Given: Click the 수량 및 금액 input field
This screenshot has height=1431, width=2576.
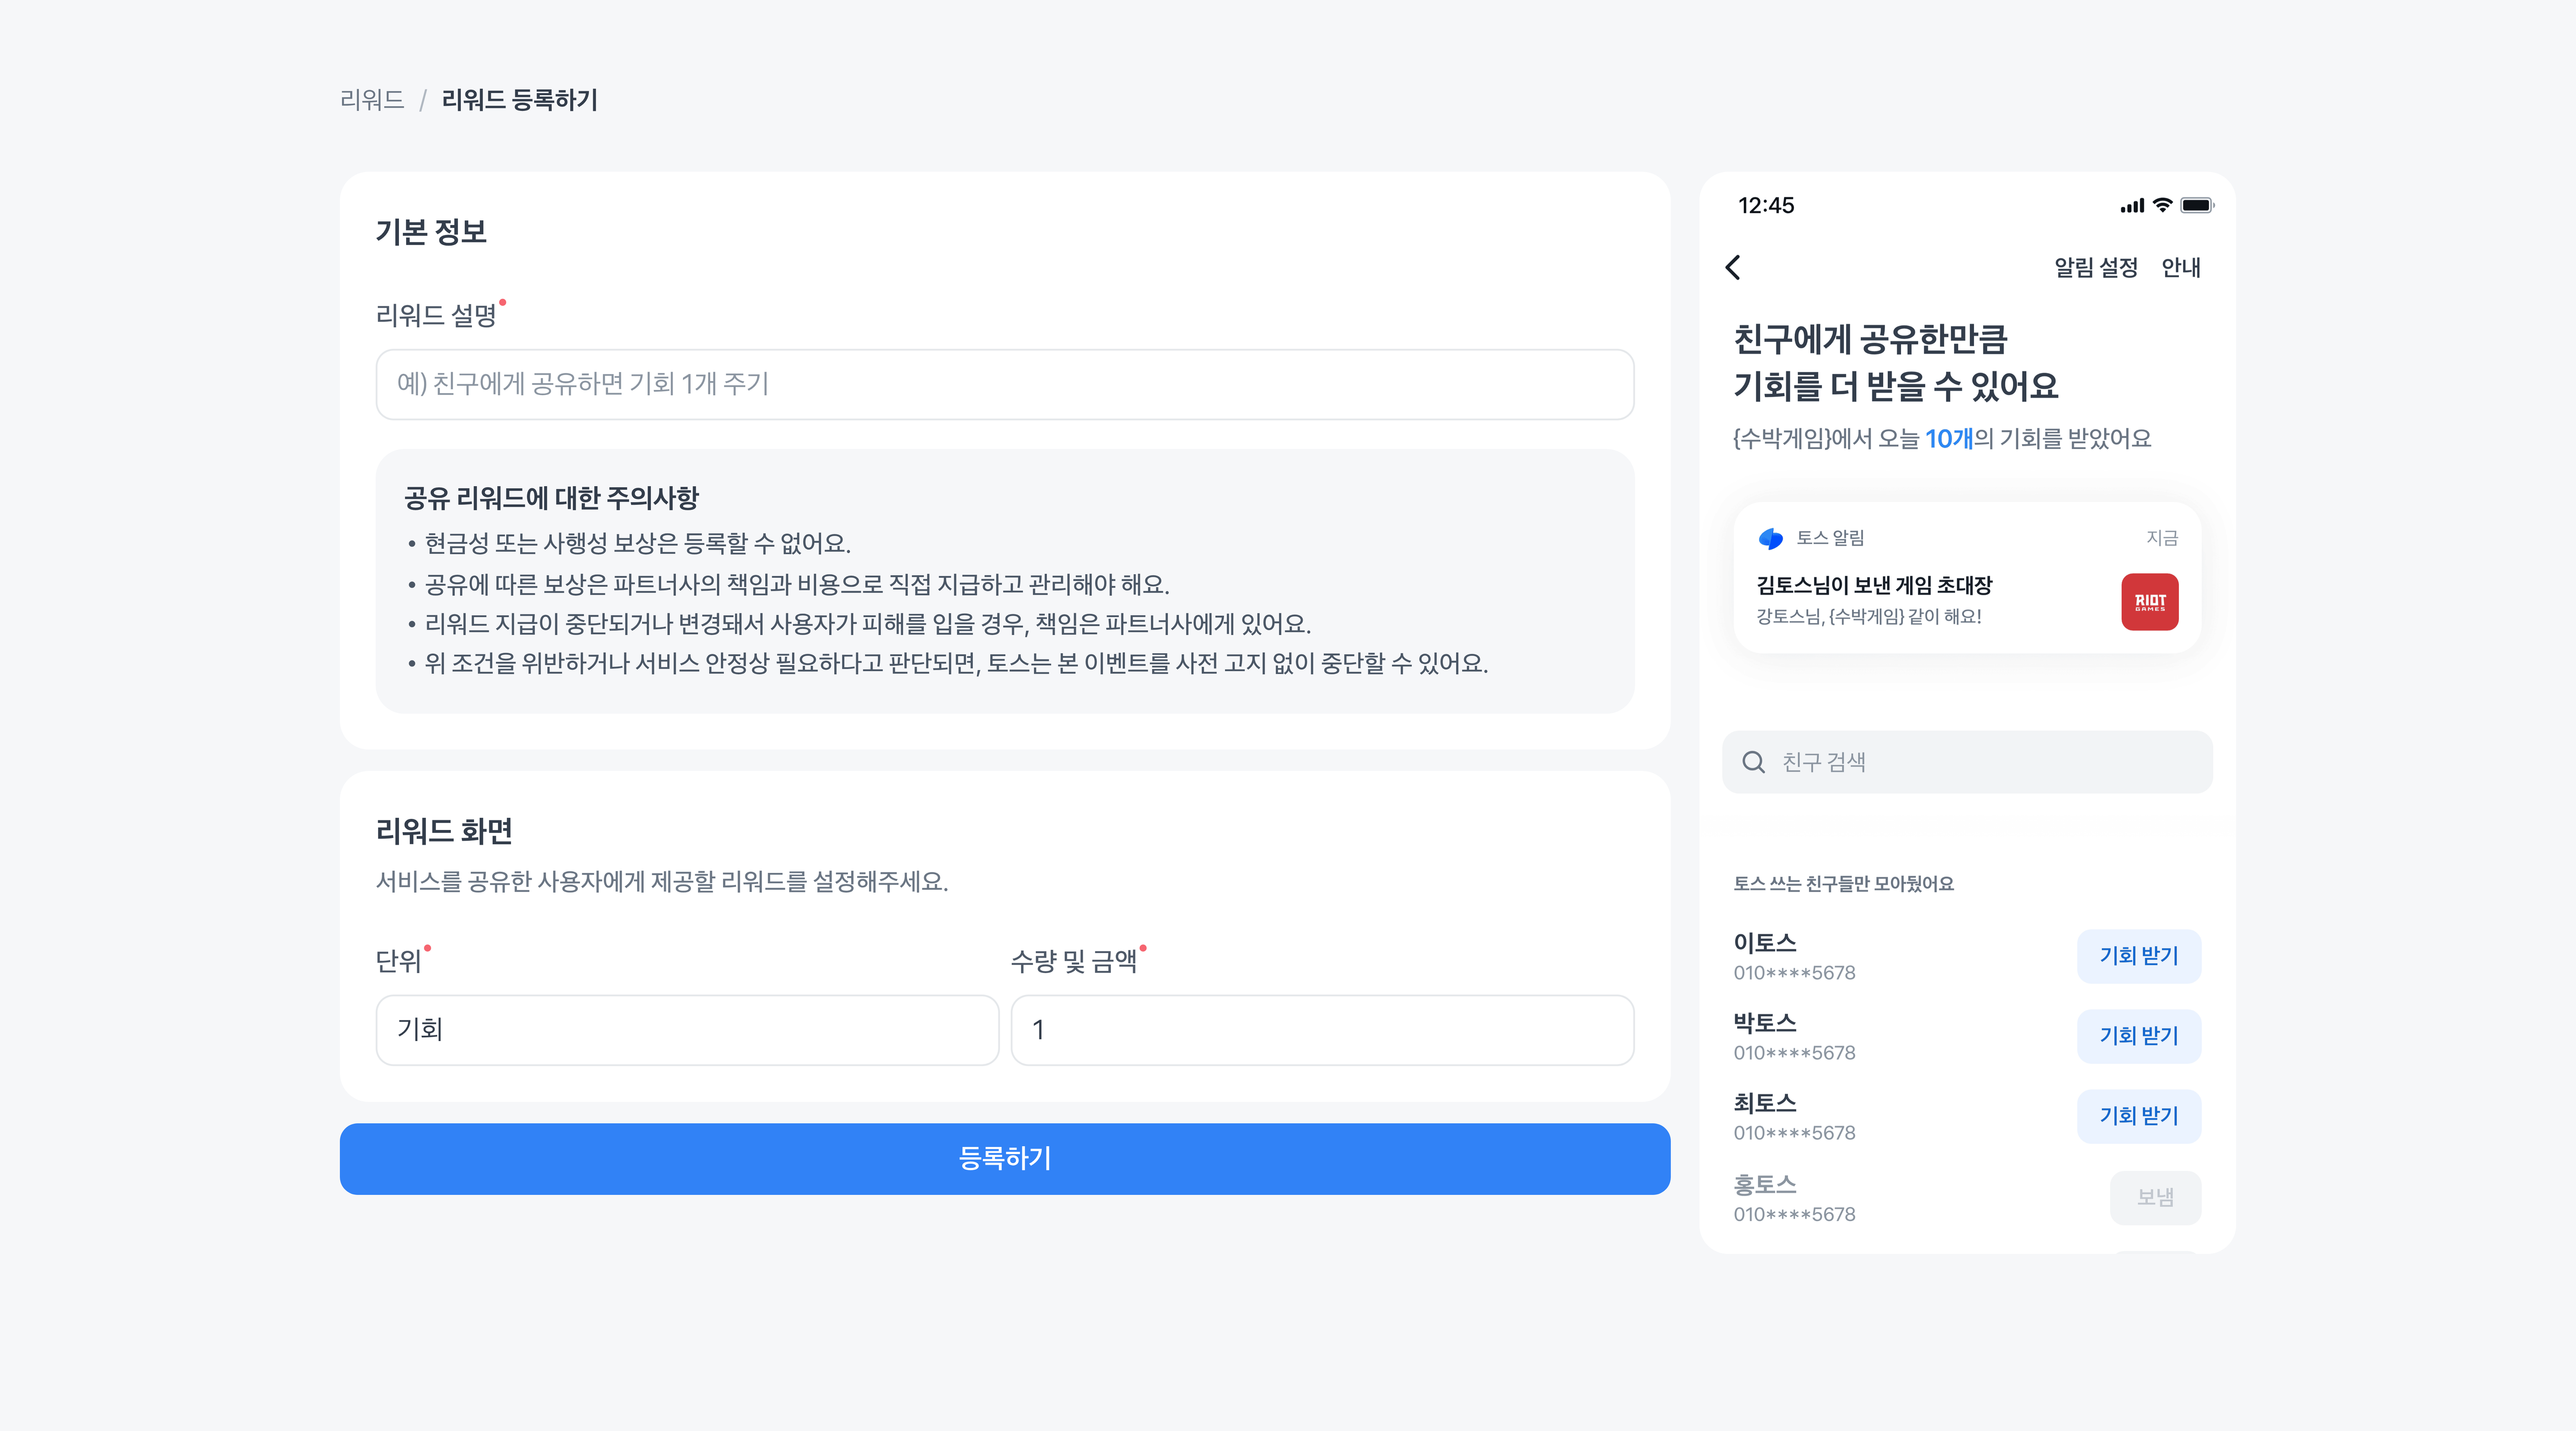Looking at the screenshot, I should pos(1321,1029).
